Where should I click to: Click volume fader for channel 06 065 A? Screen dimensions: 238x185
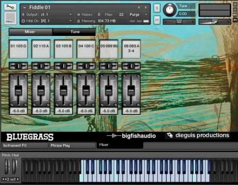coord(131,90)
